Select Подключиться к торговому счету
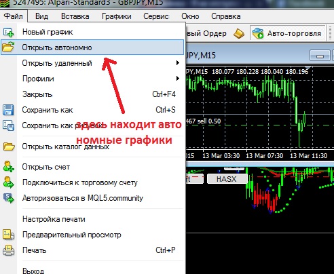 pos(92,182)
